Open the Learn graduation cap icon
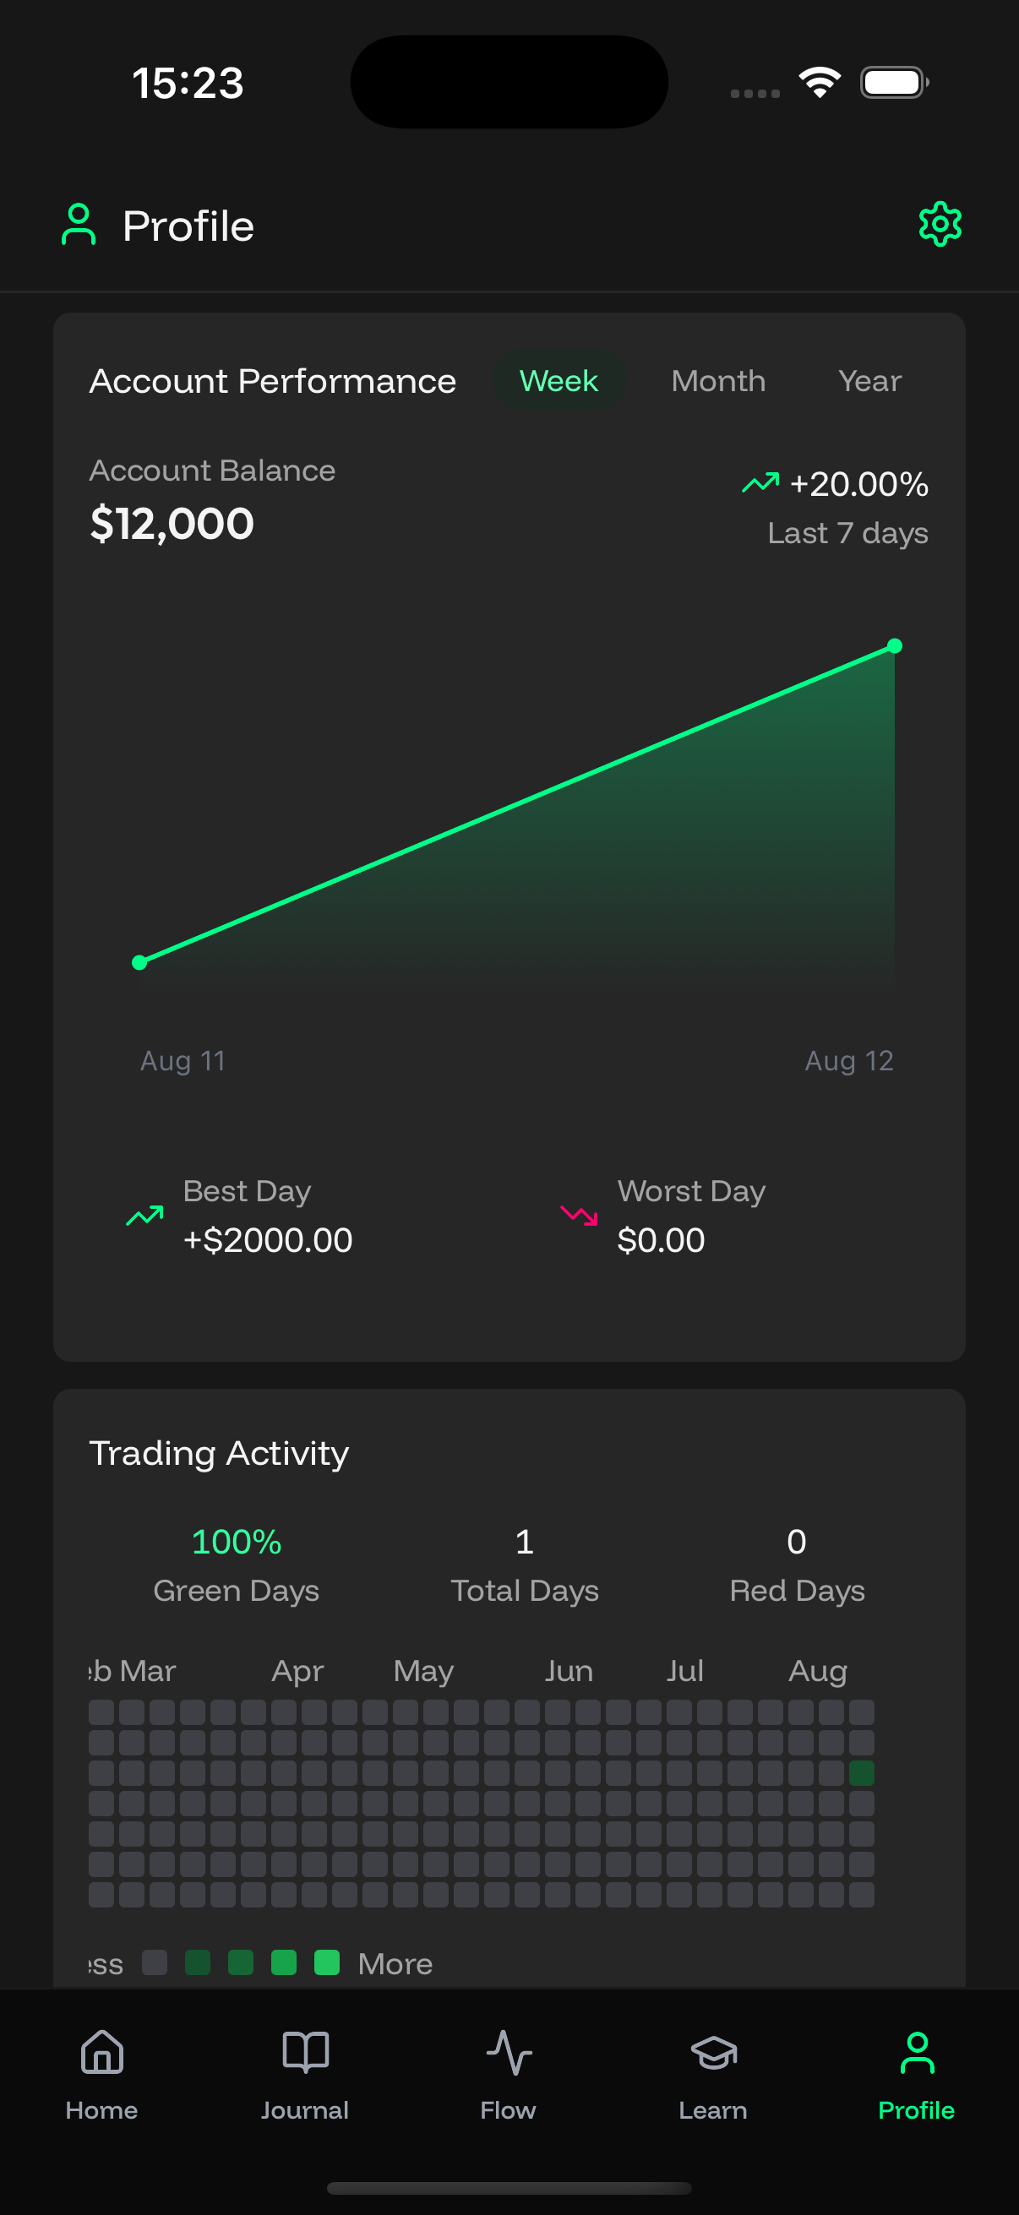Screen dimensions: 1019x2215 (x=713, y=2054)
